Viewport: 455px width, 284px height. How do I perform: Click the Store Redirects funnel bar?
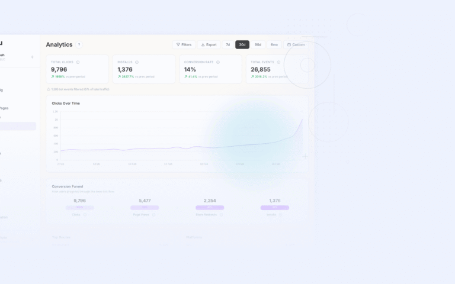210,208
